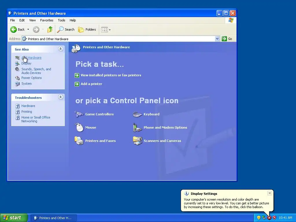296x222 pixels.
Task: Open the Edit menu
Action: click(x=22, y=20)
